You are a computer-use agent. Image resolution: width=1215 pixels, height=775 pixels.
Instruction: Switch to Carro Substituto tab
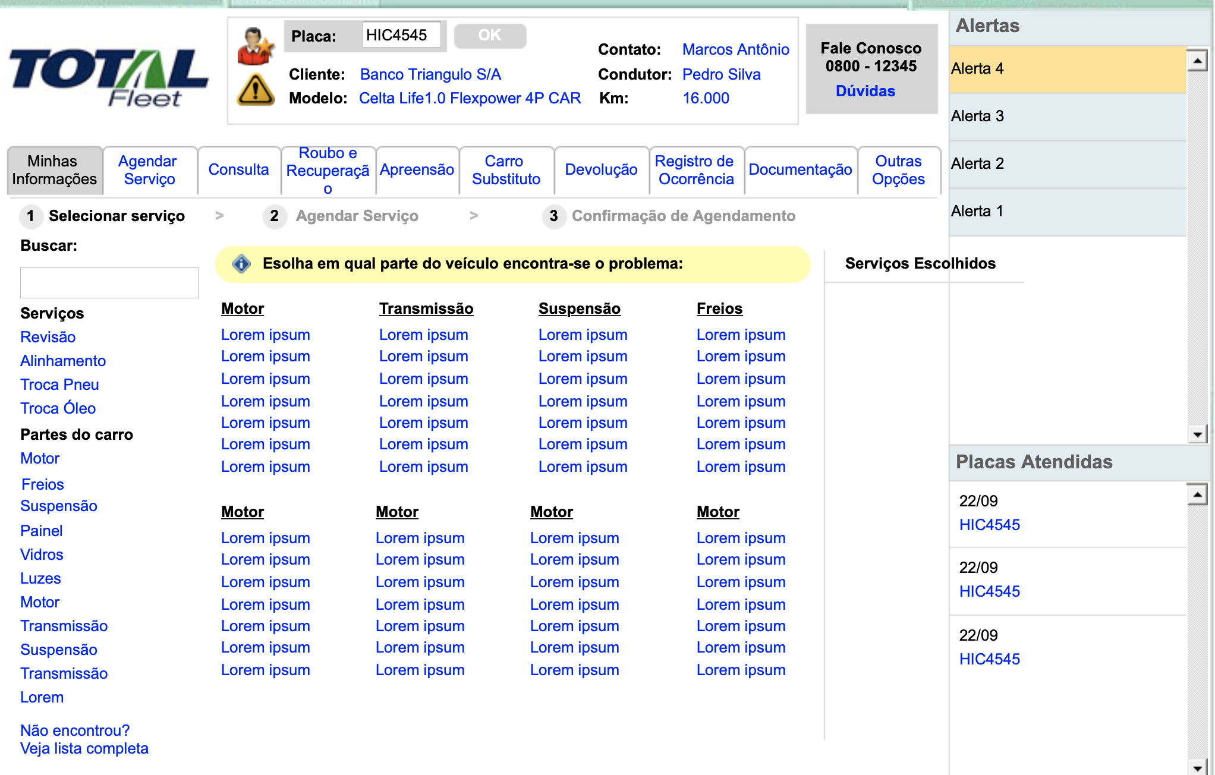coord(505,170)
